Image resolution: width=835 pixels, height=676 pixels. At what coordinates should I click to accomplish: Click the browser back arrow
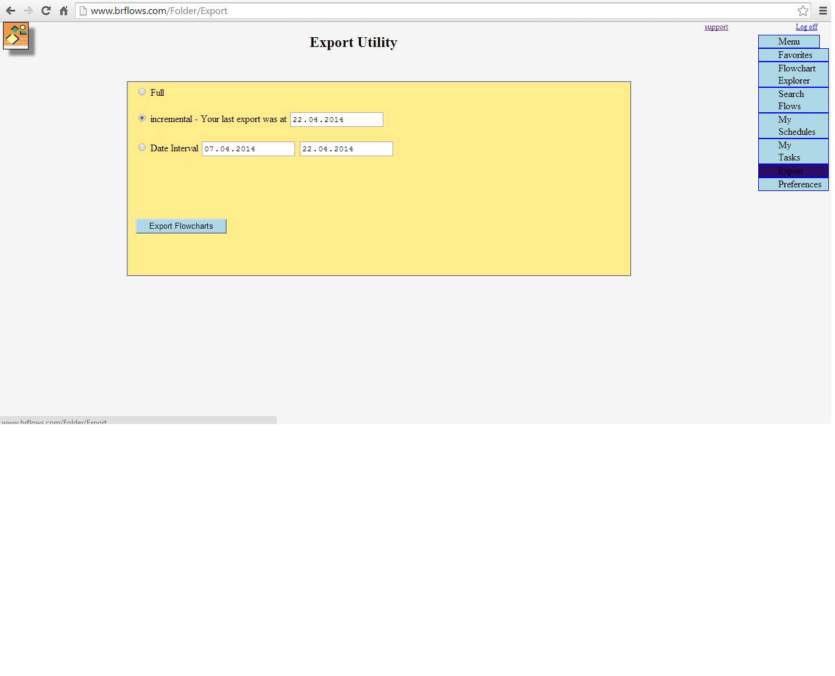(10, 10)
